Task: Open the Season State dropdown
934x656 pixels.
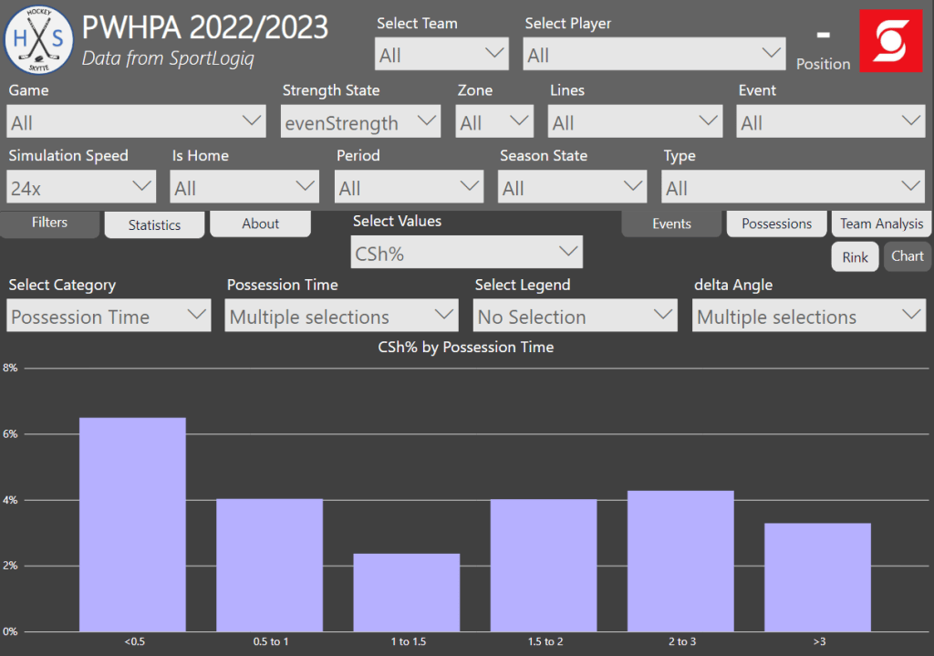Action: [x=572, y=188]
